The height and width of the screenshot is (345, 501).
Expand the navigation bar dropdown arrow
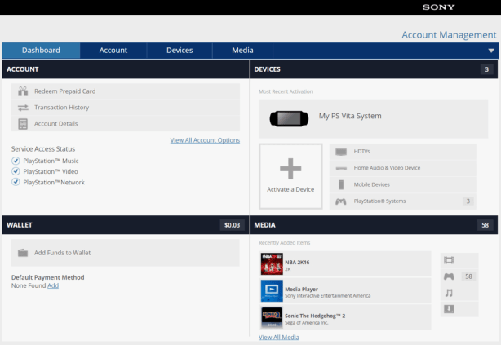pyautogui.click(x=491, y=51)
